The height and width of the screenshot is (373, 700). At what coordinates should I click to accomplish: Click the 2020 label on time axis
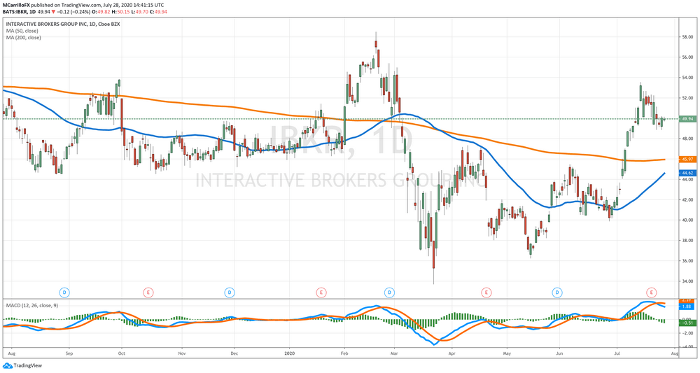pos(290,353)
